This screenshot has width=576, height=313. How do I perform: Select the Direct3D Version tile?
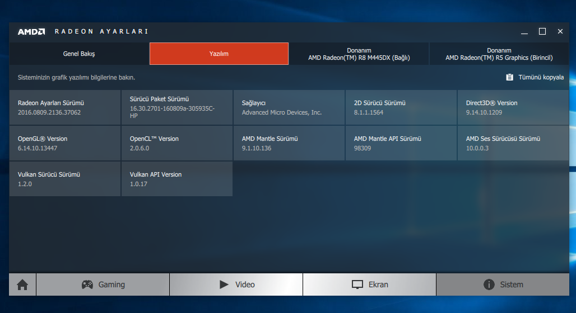point(513,107)
